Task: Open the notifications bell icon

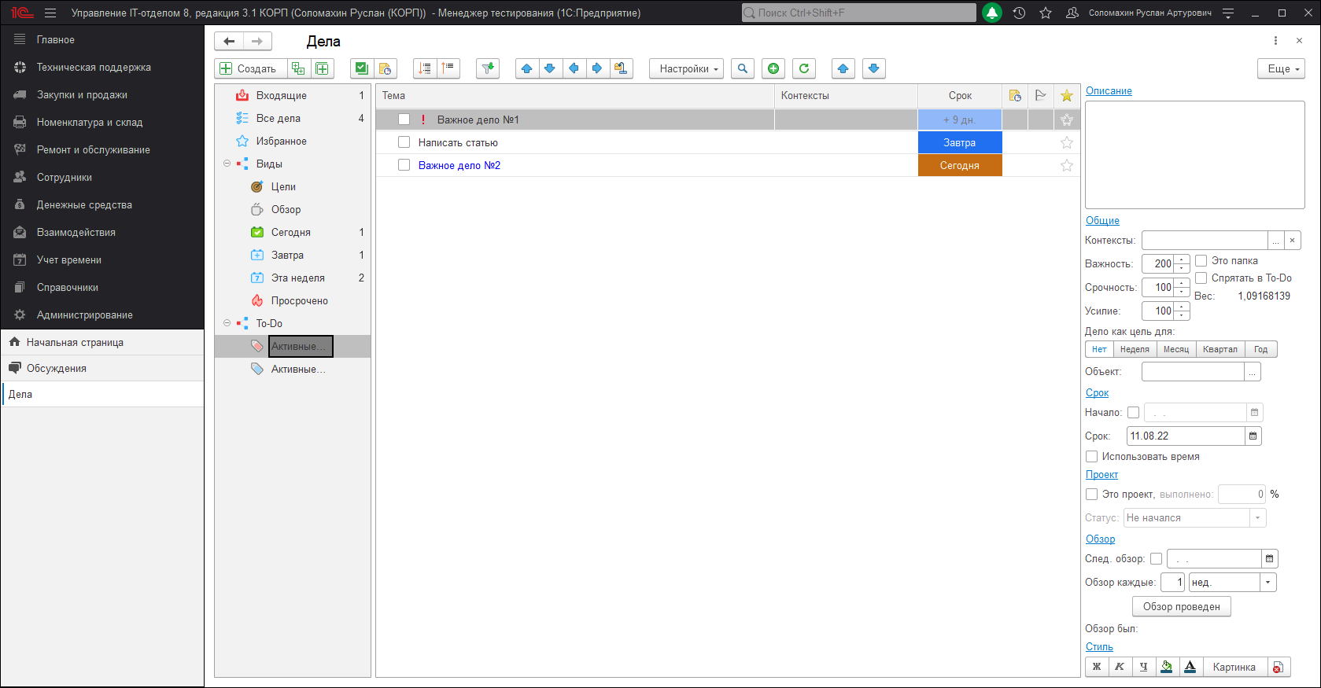Action: click(992, 13)
